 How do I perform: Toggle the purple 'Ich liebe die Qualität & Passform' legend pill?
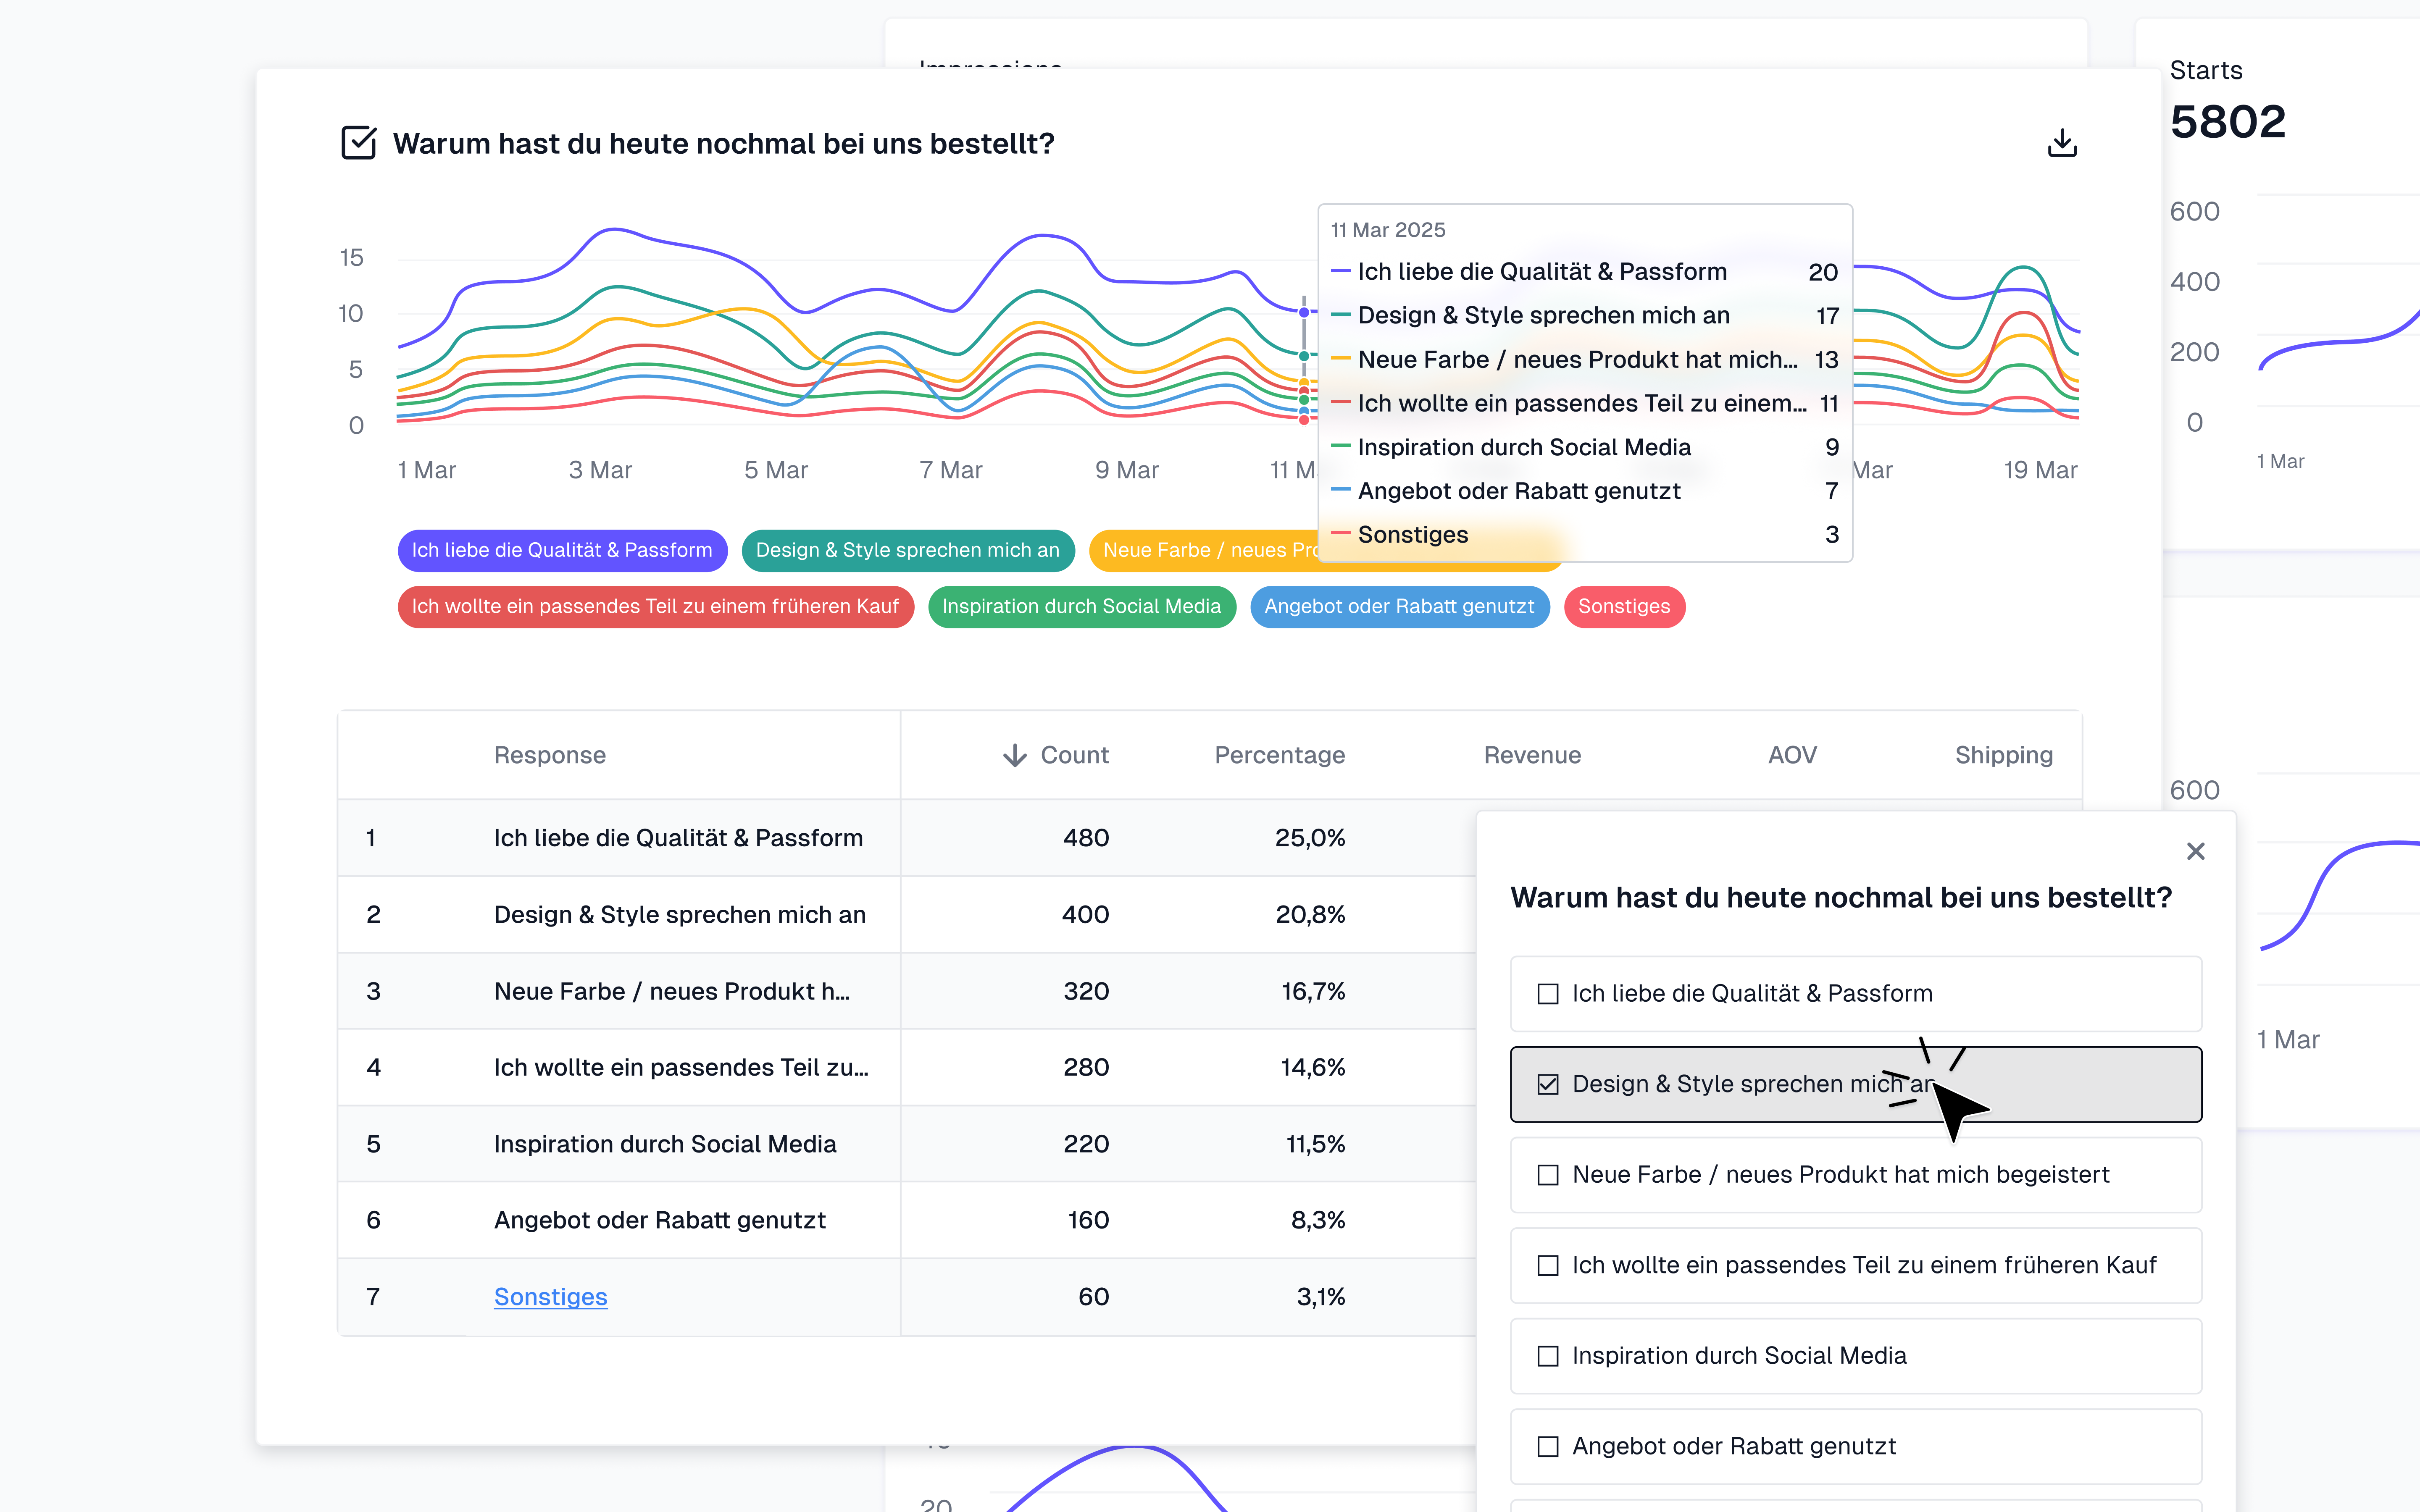(562, 550)
